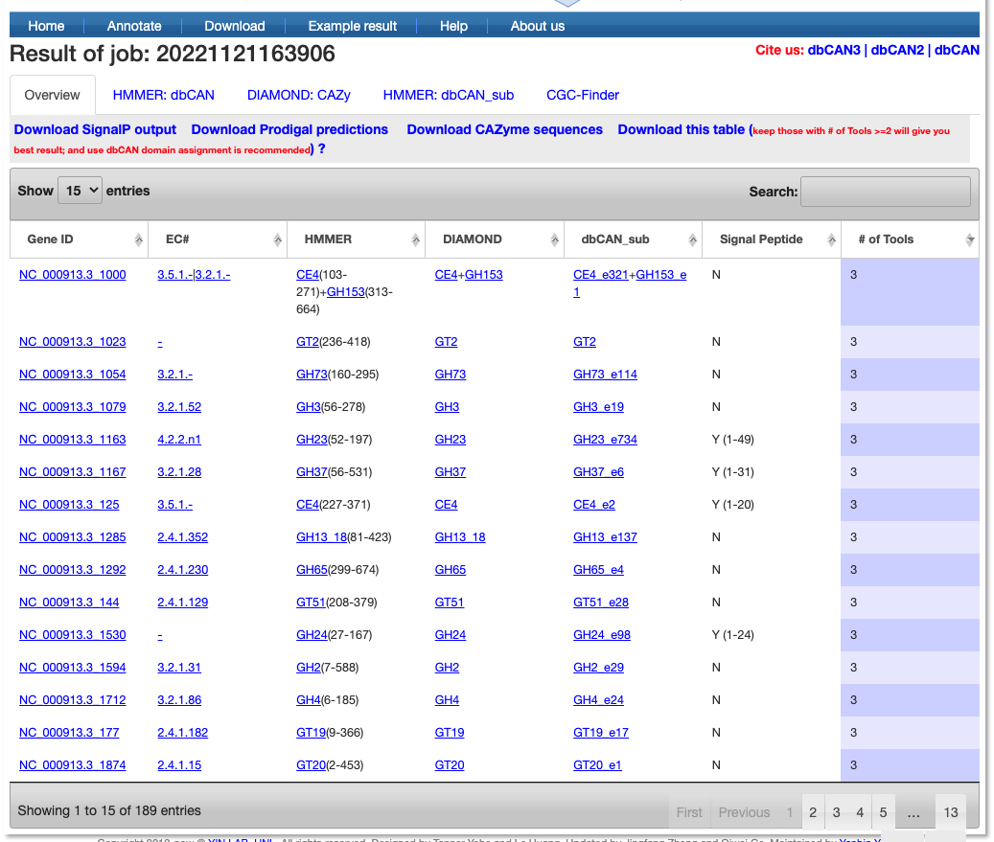
Task: Click DIAMOND column sort icon
Action: click(x=554, y=239)
